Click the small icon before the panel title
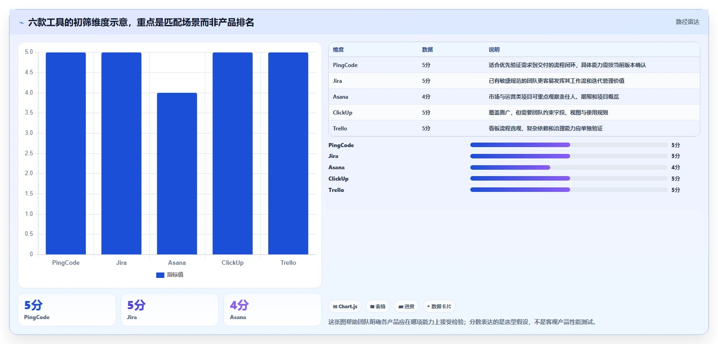The height and width of the screenshot is (344, 718). pos(21,23)
